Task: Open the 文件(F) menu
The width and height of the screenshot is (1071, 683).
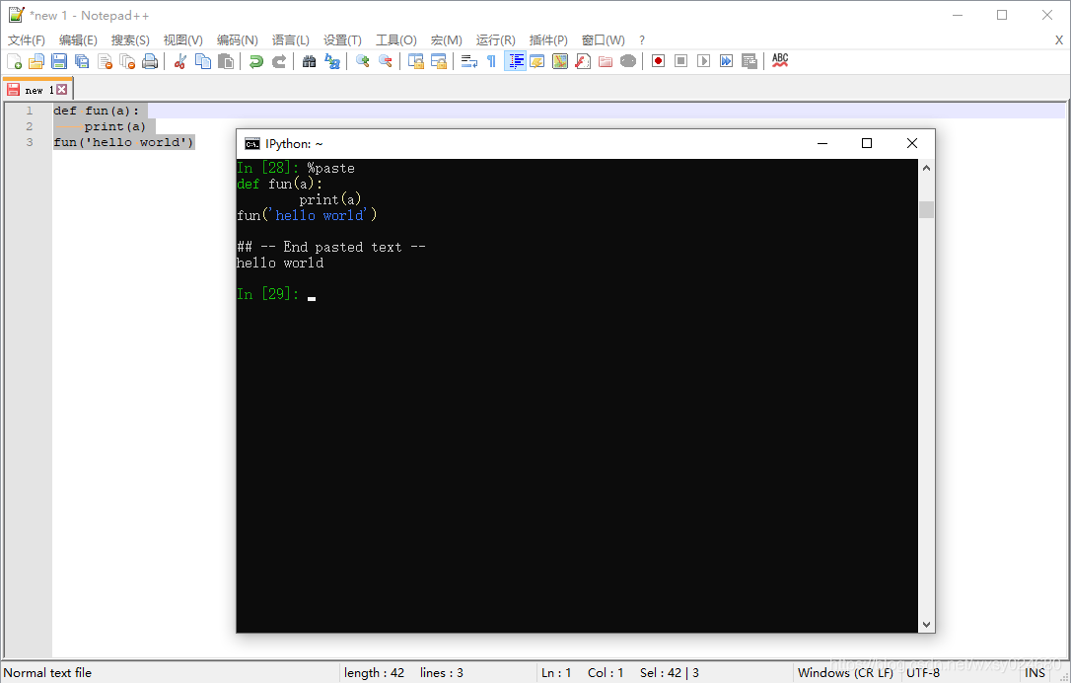Action: point(27,39)
